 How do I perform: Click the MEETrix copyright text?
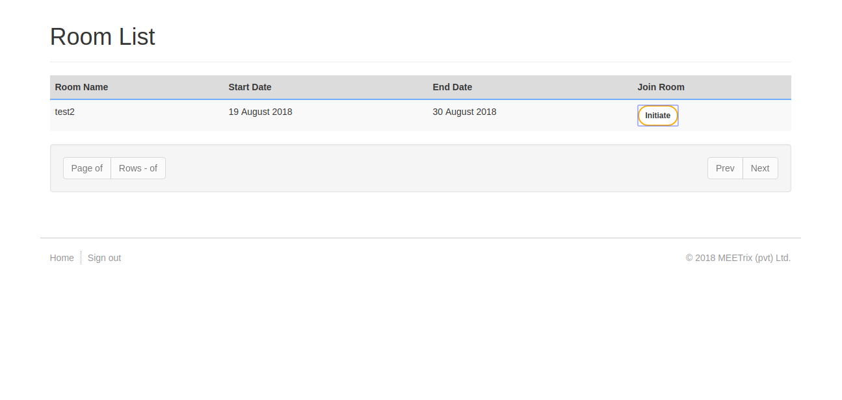[738, 258]
